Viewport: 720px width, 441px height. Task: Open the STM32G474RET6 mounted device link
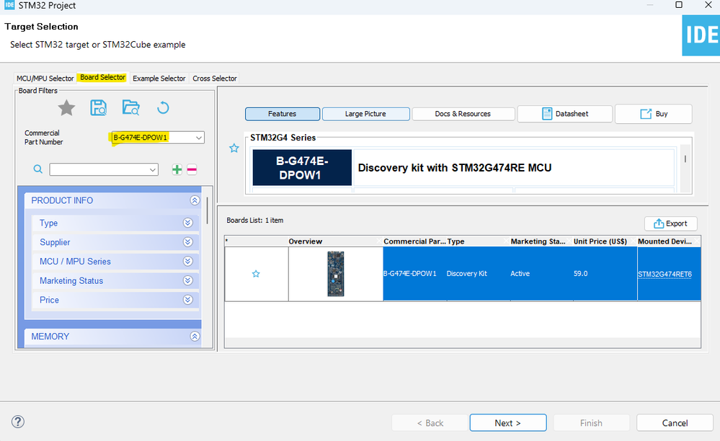pyautogui.click(x=665, y=274)
